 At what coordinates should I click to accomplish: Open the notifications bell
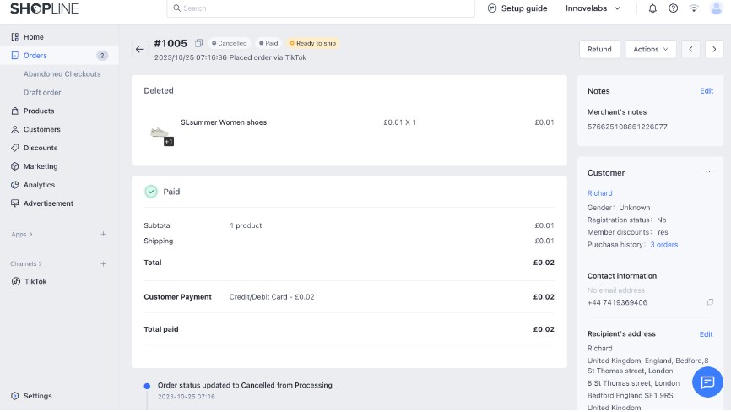[x=652, y=8]
